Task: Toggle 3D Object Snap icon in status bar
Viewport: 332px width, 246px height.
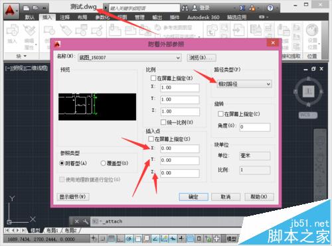Action: coord(147,239)
